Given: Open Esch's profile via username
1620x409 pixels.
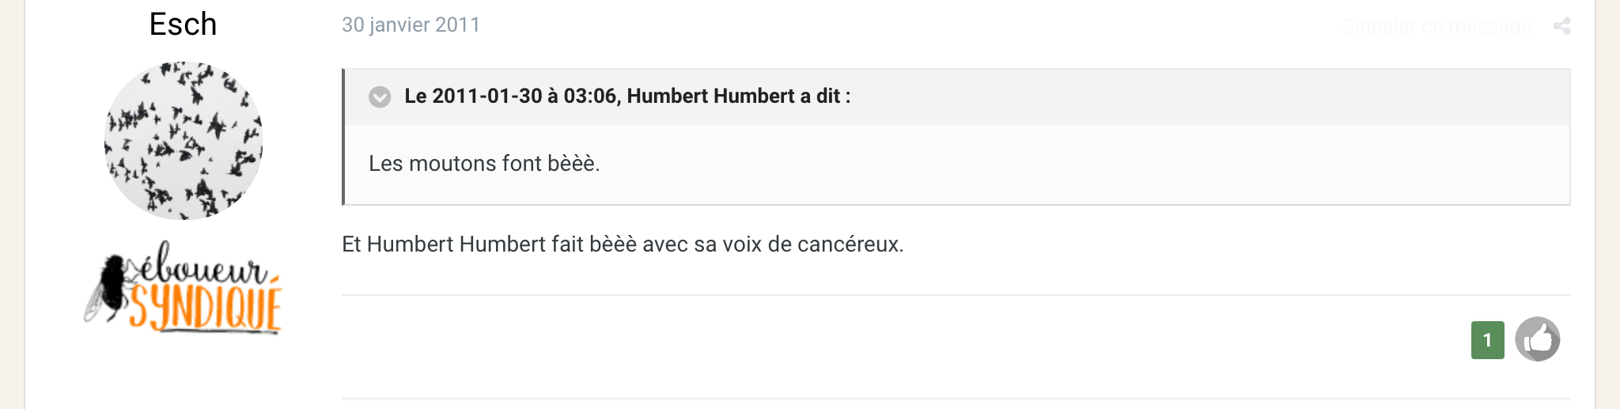Looking at the screenshot, I should coord(183,25).
